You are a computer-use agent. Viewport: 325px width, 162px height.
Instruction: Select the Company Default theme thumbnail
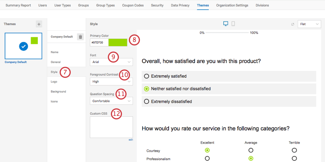tap(23, 46)
